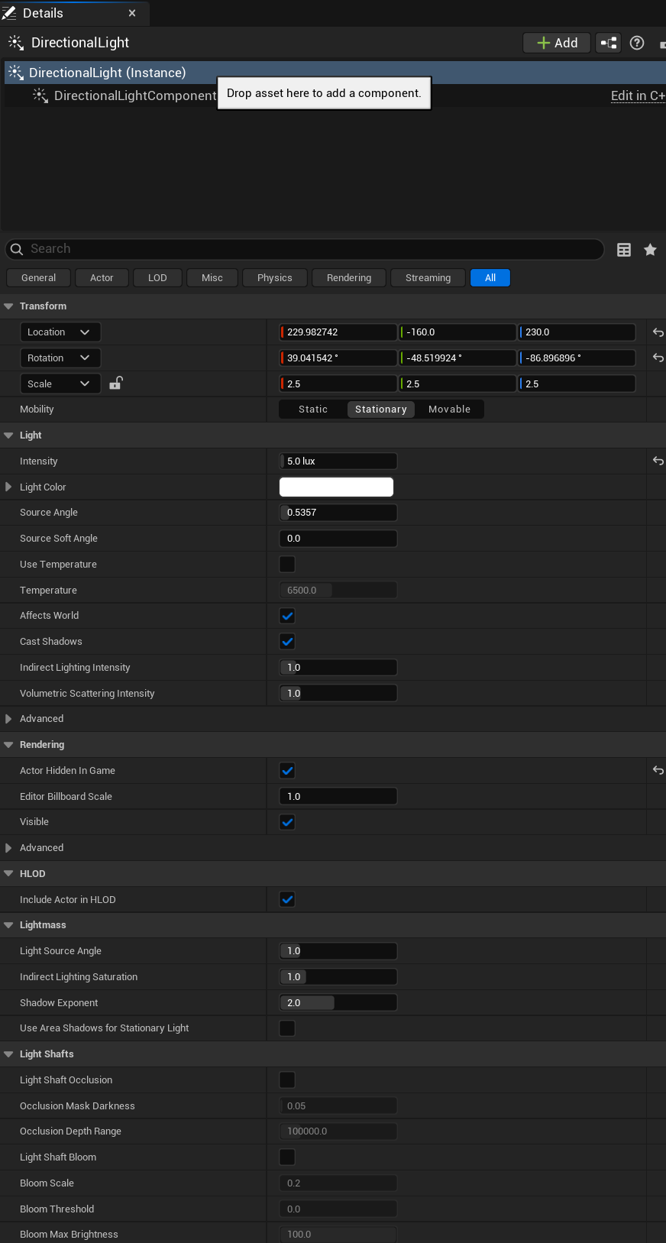Collapse the Rendering section

pyautogui.click(x=9, y=745)
